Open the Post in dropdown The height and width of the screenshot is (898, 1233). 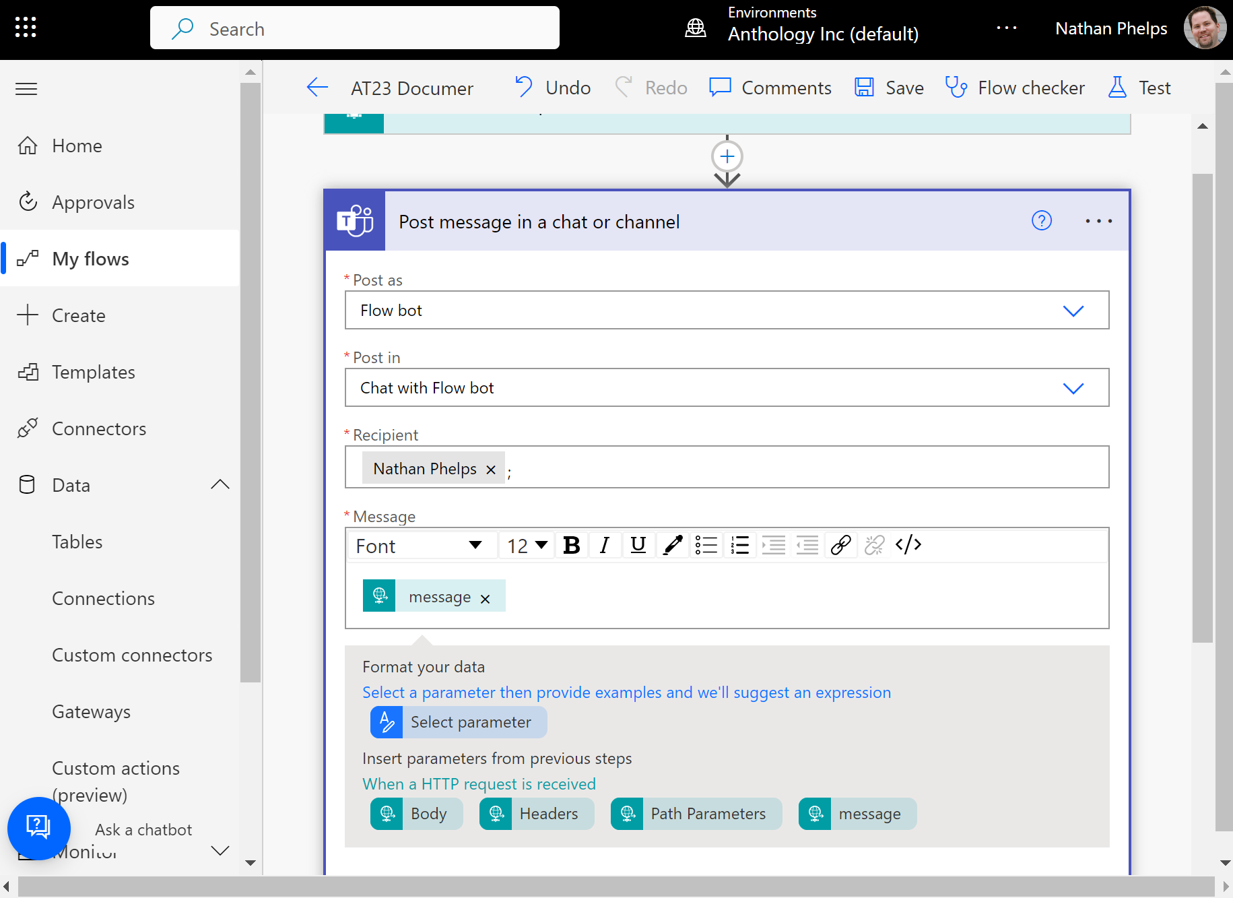[x=727, y=387]
